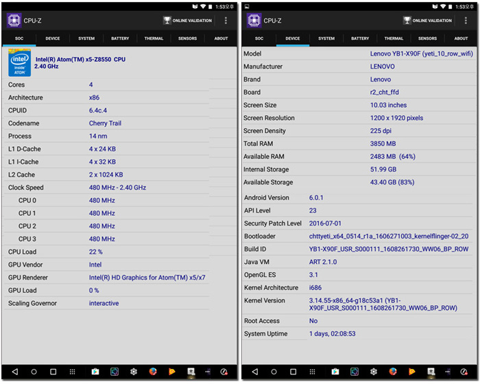Tap the CPU-Z app logo on the SoC screen
The height and width of the screenshot is (384, 480).
tap(14, 21)
